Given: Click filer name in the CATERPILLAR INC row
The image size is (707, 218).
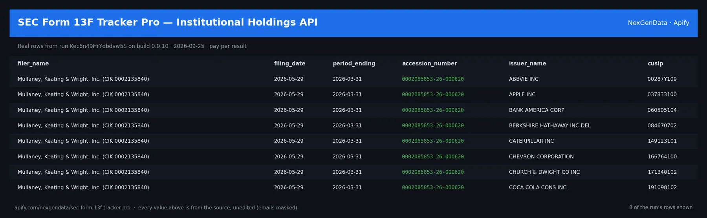Looking at the screenshot, I should pos(83,141).
